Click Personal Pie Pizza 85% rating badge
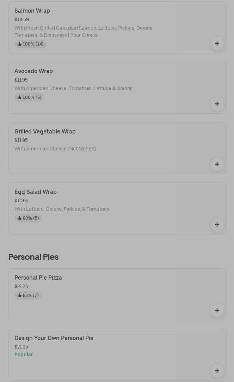Viewport: 234px width, 382px height. click(x=28, y=296)
